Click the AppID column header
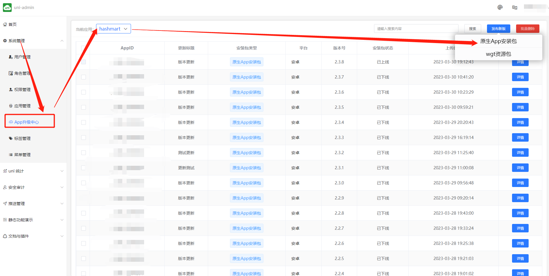This screenshot has height=276, width=549. pos(127,48)
